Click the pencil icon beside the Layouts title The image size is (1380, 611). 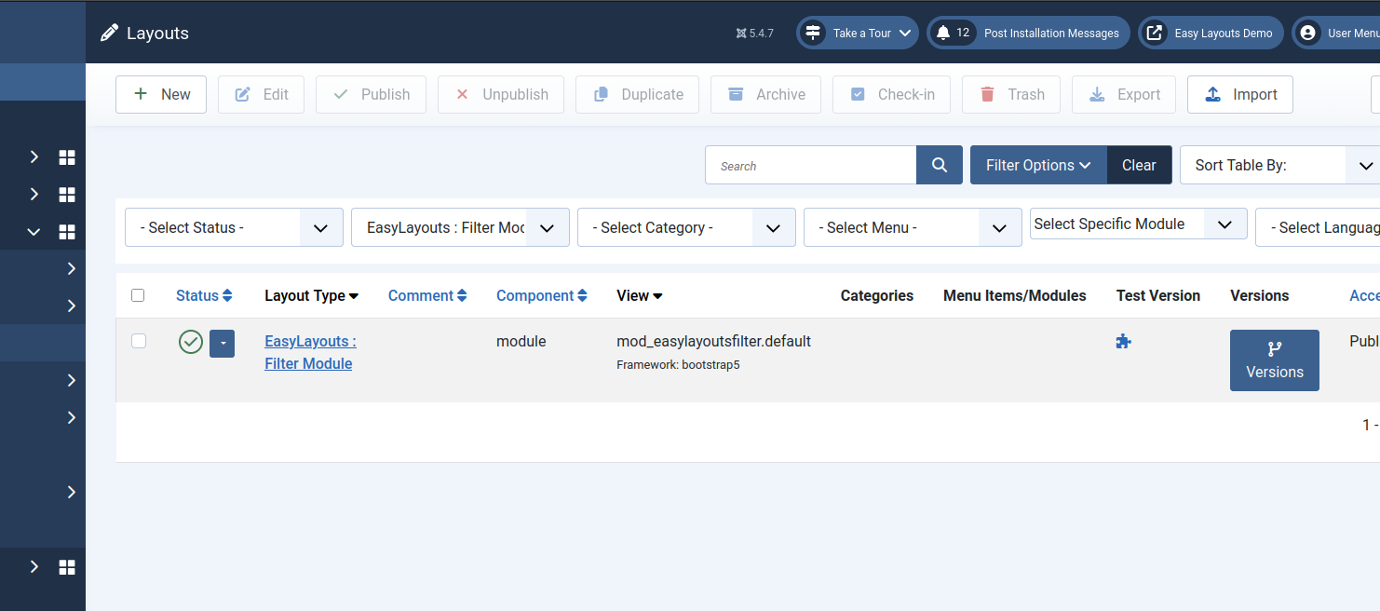point(110,33)
